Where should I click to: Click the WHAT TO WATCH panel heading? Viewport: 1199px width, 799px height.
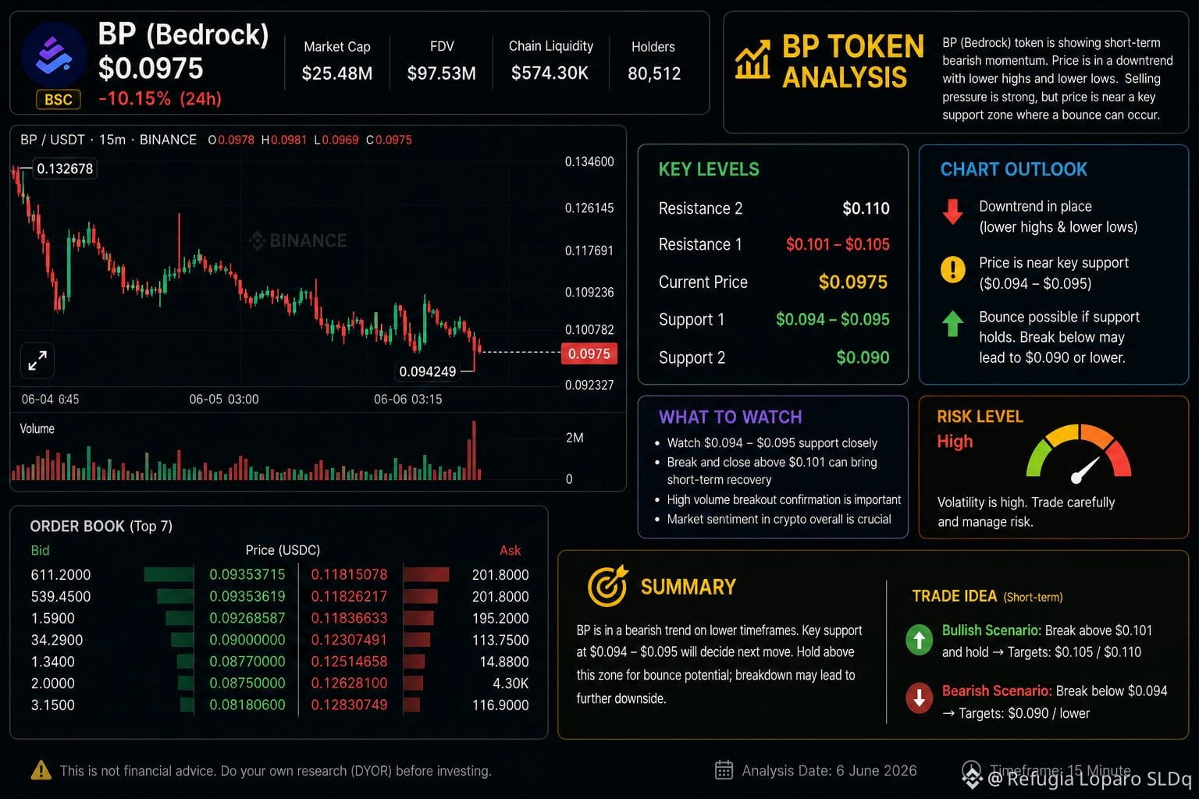[730, 417]
